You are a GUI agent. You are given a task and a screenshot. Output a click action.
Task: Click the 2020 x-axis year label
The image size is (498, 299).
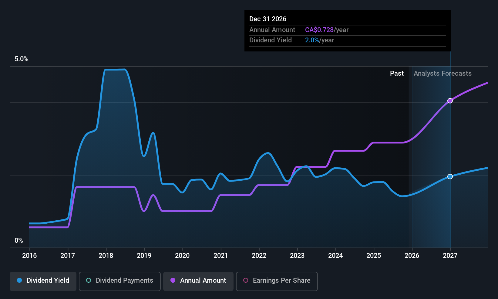[x=182, y=256]
